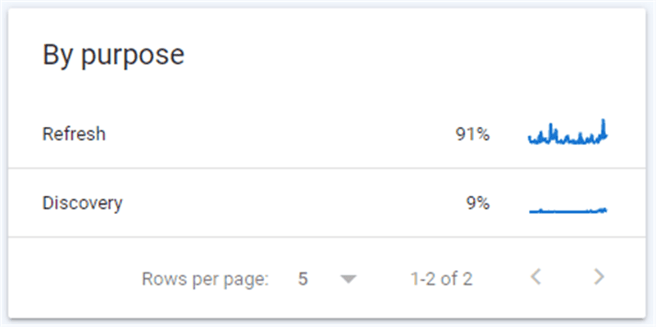This screenshot has width=656, height=327.
Task: Click the Refresh sparkline chart
Action: 567,132
